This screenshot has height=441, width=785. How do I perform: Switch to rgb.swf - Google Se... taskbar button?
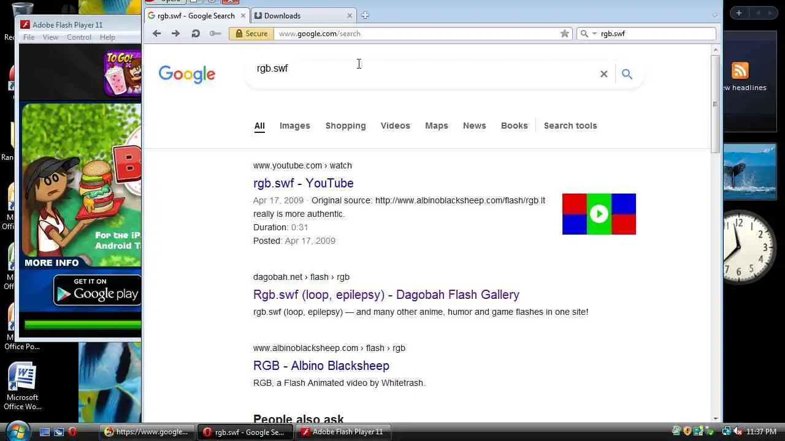pos(245,432)
